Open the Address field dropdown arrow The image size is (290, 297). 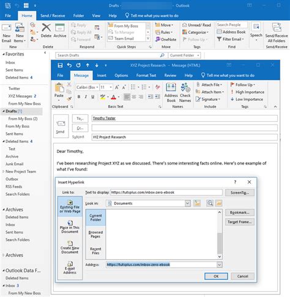(x=219, y=265)
